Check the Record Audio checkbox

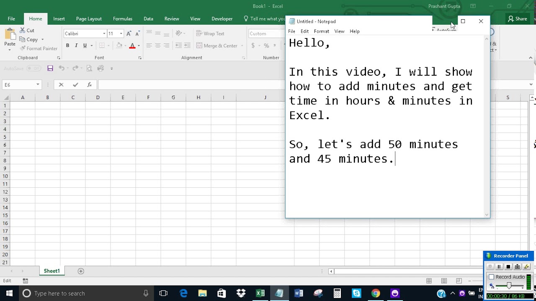point(492,277)
